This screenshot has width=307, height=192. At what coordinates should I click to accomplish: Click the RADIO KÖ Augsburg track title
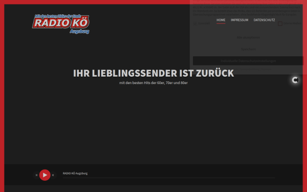[75, 173]
